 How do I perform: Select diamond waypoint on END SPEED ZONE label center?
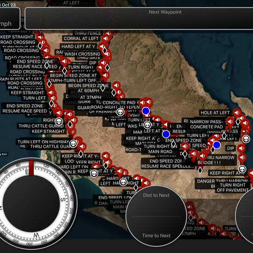[173, 144]
